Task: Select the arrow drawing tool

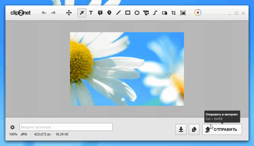Action: click(82, 13)
